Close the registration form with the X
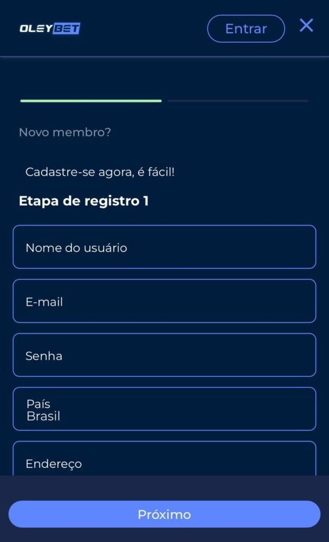The width and height of the screenshot is (329, 542). 306,25
